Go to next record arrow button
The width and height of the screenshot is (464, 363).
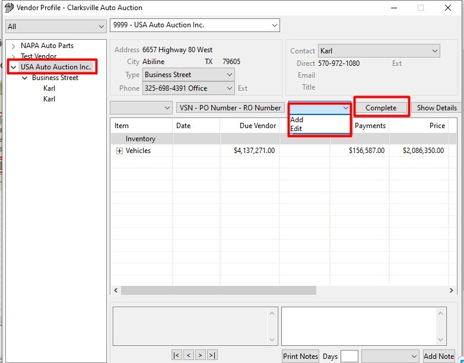pos(201,355)
